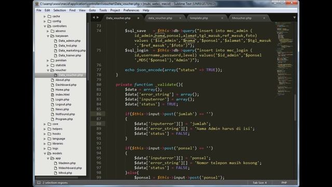The image size is (332, 187).
Task: Open Data_admin.php in the sidebar
Action: pos(69,41)
